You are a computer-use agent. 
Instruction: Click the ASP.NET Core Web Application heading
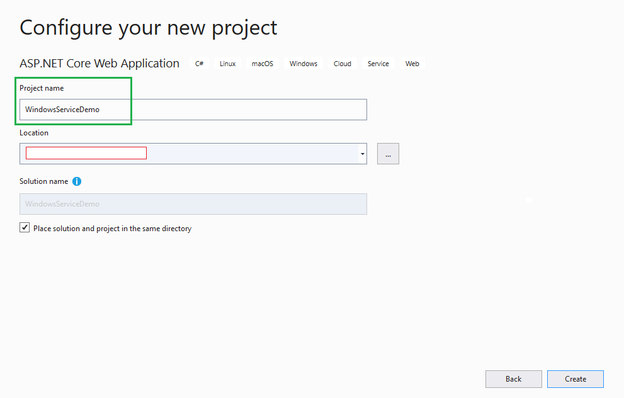point(99,63)
